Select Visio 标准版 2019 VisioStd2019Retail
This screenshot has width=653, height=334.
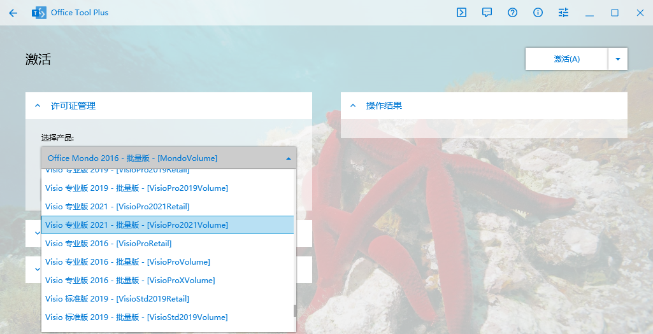click(x=168, y=298)
